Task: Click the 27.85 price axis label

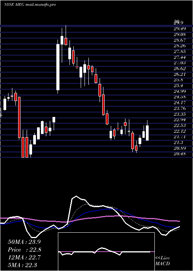Action: click(180, 51)
